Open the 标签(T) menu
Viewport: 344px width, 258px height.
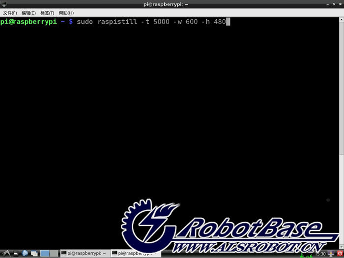[x=47, y=13]
